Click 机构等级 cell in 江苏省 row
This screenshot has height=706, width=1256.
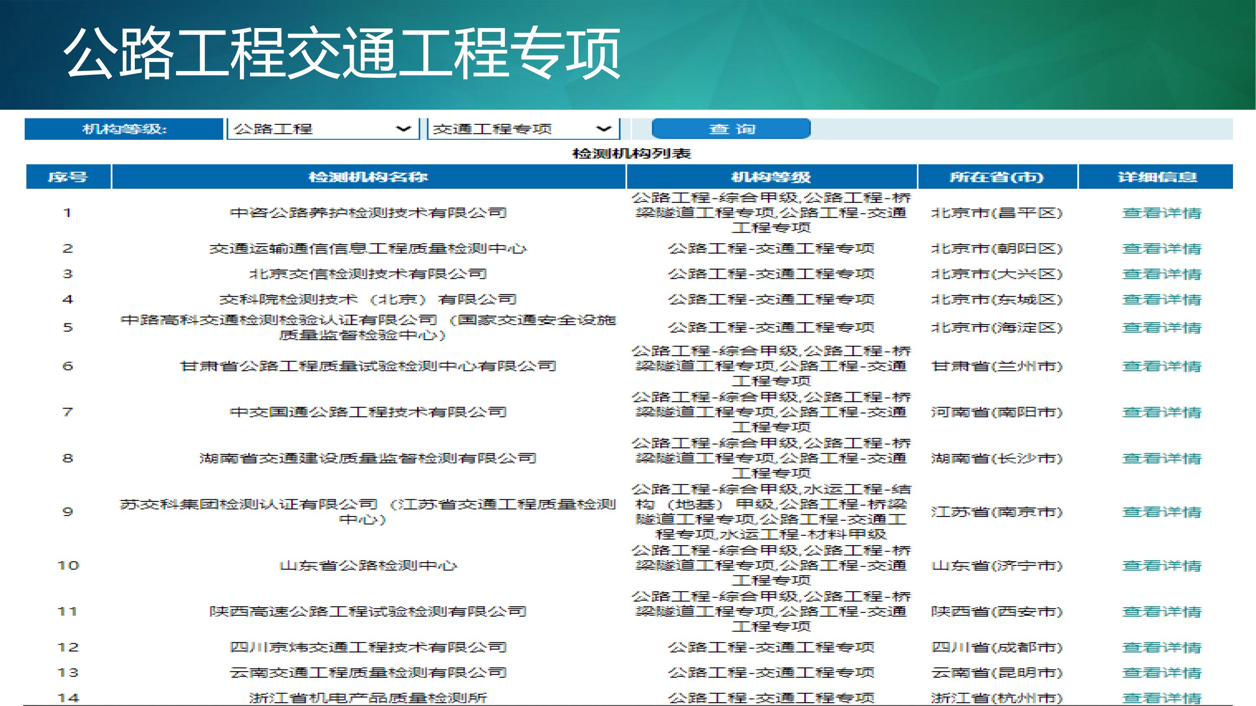(771, 511)
